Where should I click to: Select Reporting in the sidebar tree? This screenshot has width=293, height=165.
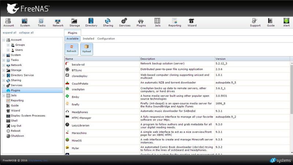17,100
